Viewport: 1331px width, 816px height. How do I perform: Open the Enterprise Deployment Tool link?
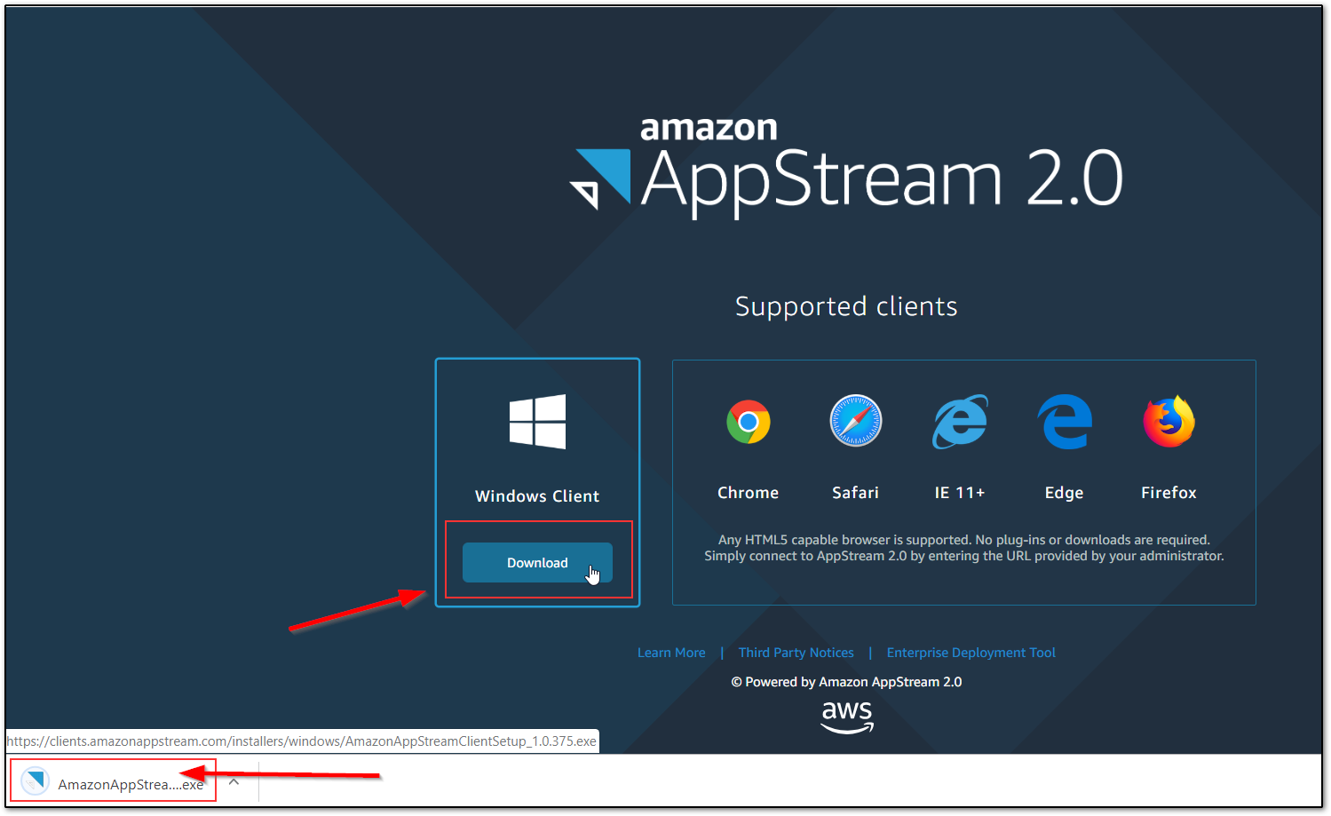(x=971, y=653)
